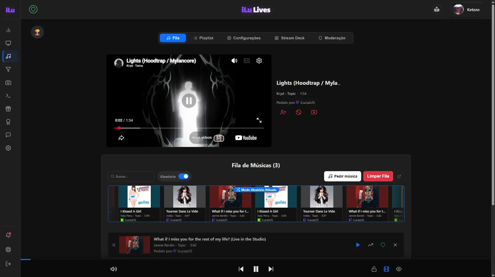Click the YouTube player share arrow
The height and width of the screenshot is (277, 495).
(x=121, y=138)
